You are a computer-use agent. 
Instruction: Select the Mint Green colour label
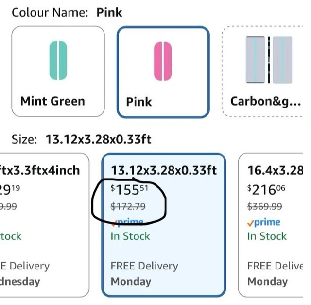(x=52, y=101)
